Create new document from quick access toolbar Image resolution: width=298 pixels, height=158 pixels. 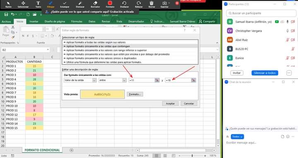click(x=28, y=14)
